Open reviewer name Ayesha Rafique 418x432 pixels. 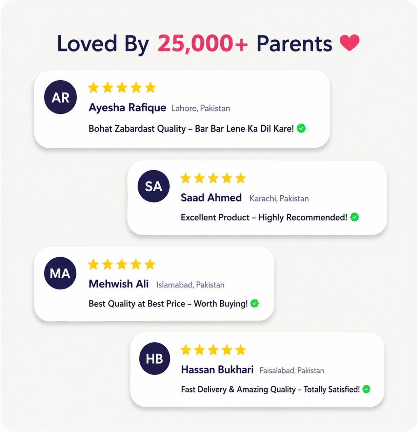[127, 108]
